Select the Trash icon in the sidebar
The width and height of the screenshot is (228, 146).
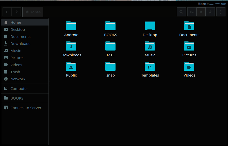pos(6,72)
